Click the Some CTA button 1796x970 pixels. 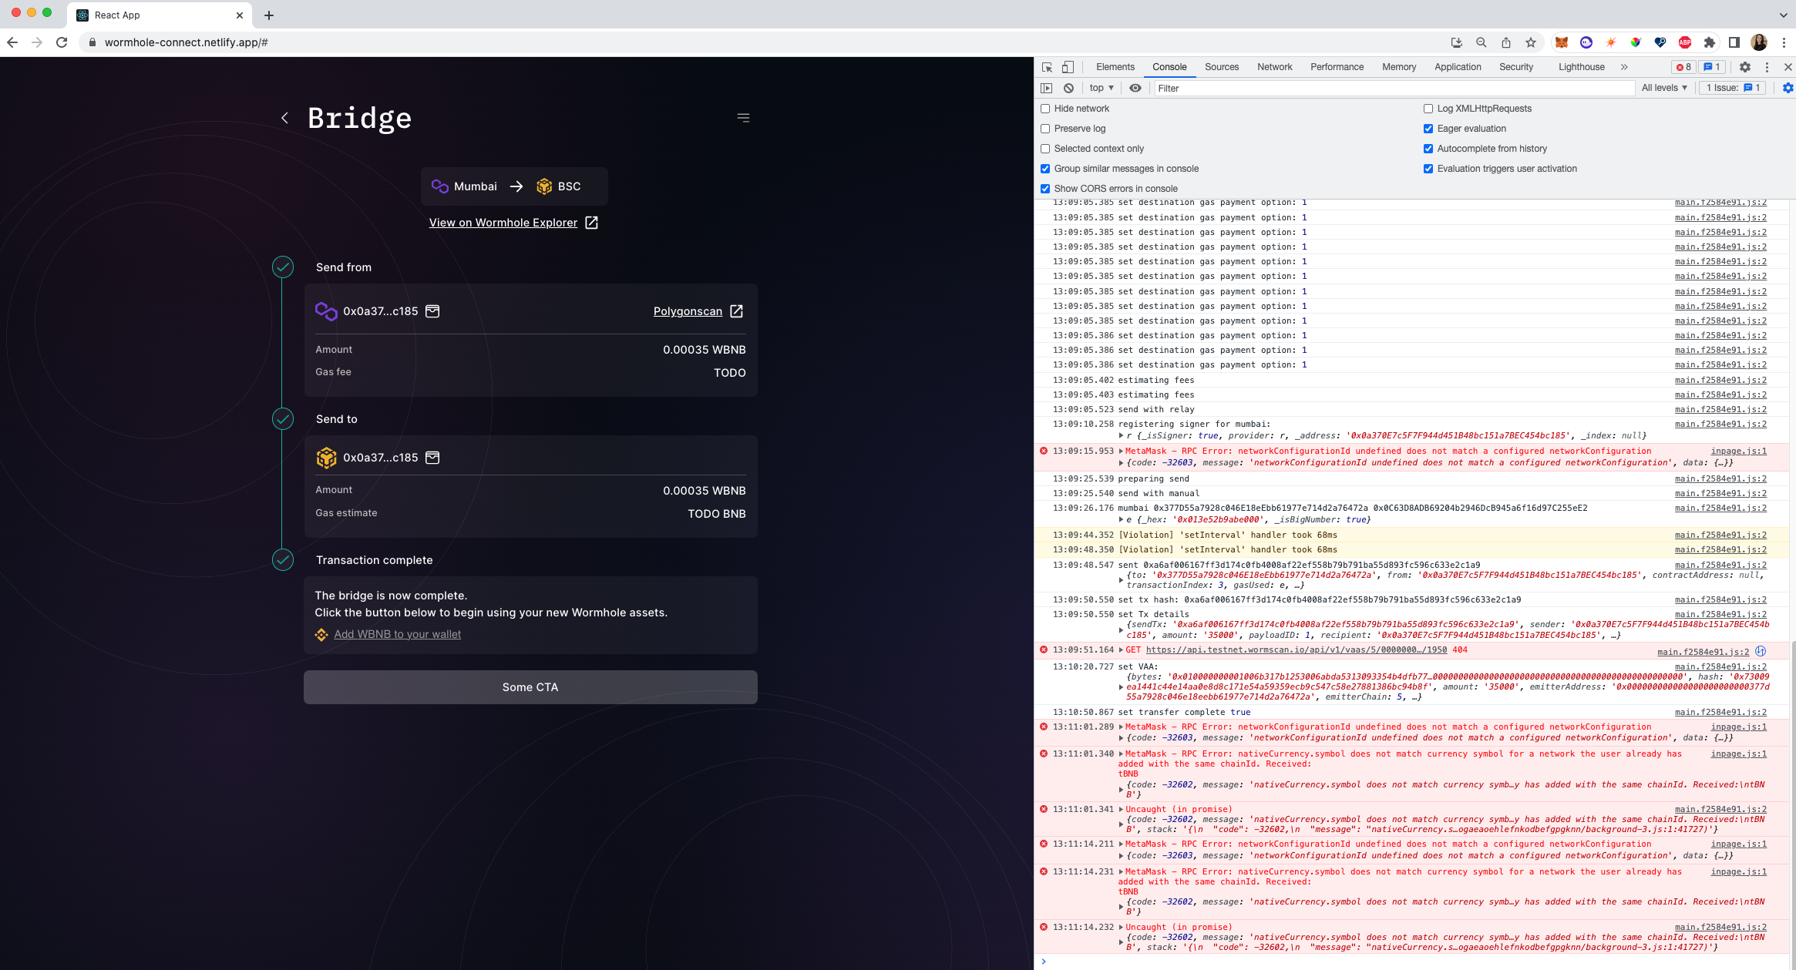[530, 686]
